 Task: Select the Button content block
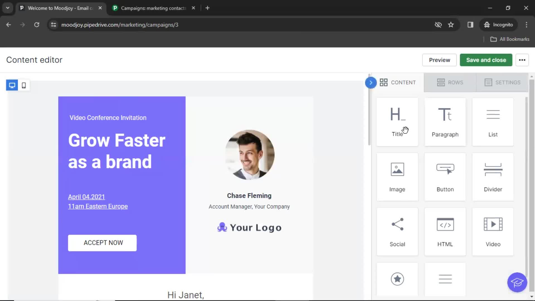pyautogui.click(x=445, y=176)
